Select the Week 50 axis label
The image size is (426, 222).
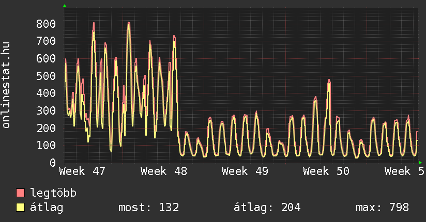coord(326,171)
